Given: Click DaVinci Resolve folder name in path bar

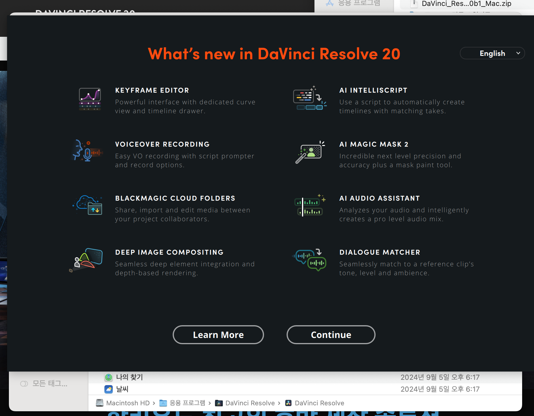Looking at the screenshot, I should 250,403.
